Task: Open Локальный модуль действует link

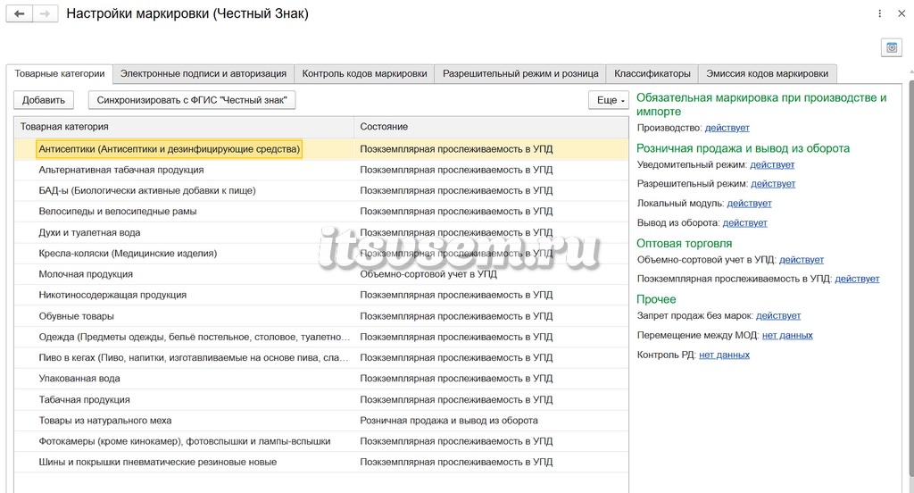Action: coord(749,203)
